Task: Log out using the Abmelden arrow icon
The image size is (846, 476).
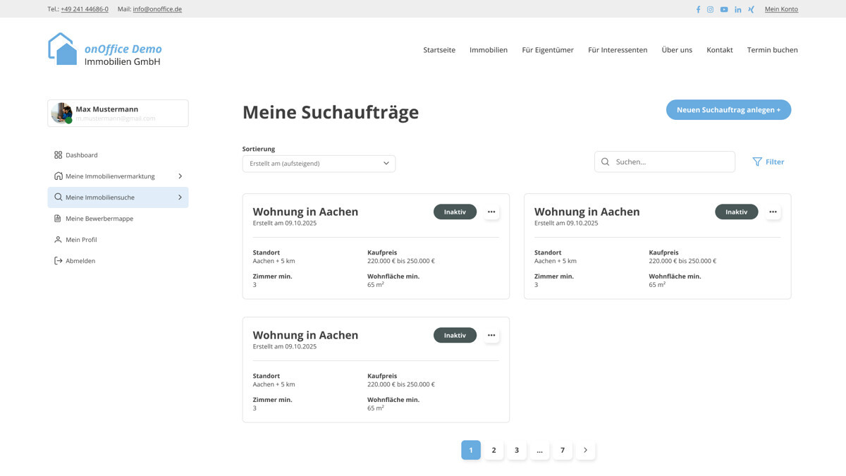Action: (58, 260)
